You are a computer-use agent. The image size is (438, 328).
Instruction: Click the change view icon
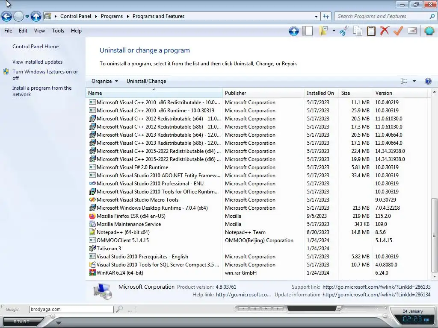[x=404, y=81]
